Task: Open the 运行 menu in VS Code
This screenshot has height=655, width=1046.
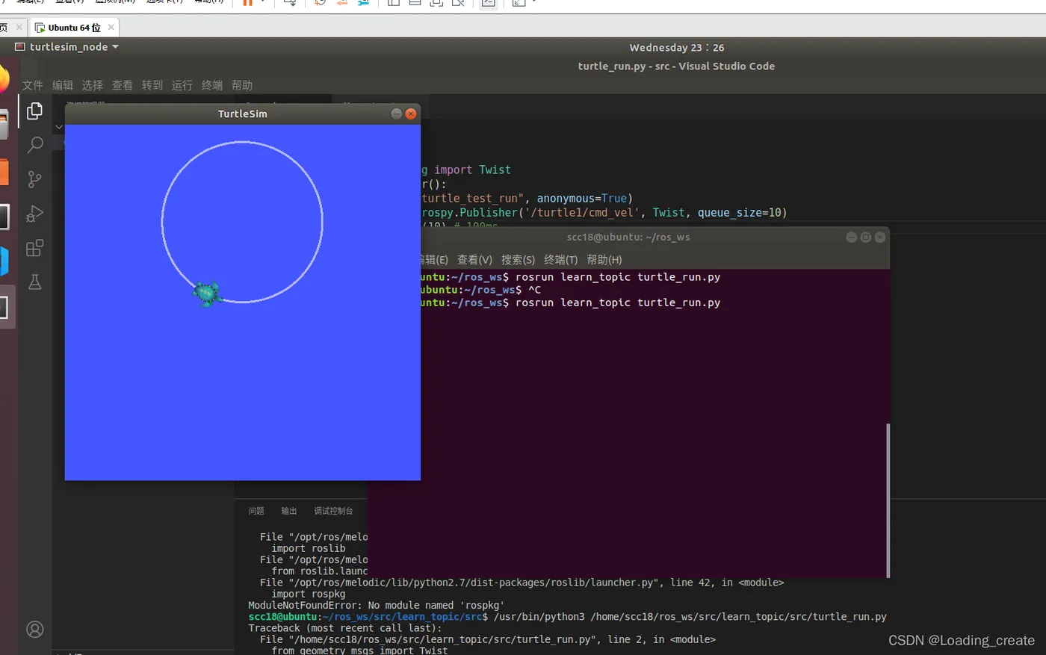Action: [182, 85]
